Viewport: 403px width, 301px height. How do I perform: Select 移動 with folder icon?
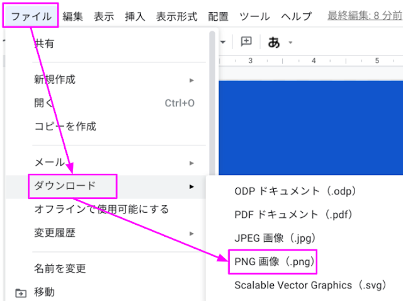pos(106,292)
